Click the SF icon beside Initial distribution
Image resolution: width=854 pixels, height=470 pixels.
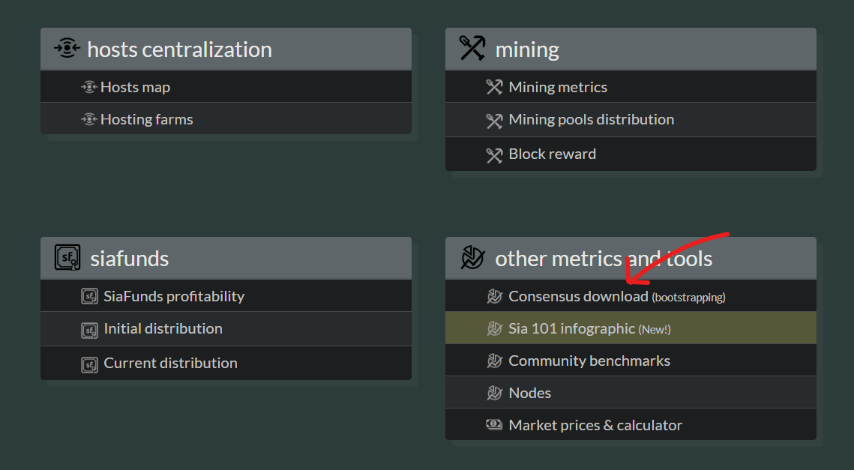(89, 330)
